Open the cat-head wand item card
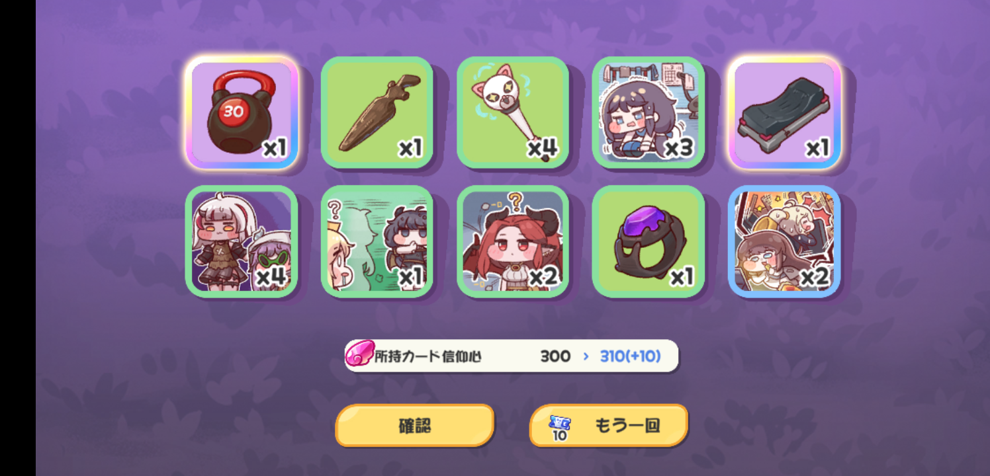The height and width of the screenshot is (476, 990). click(513, 112)
